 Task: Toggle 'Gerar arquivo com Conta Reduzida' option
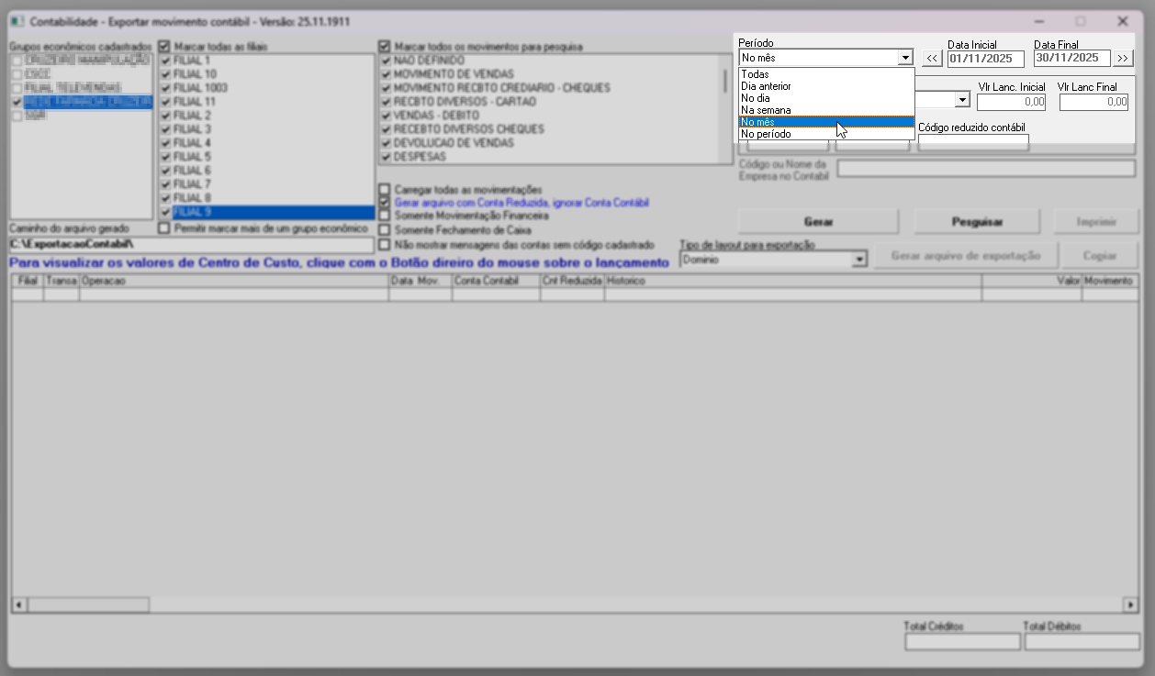385,203
